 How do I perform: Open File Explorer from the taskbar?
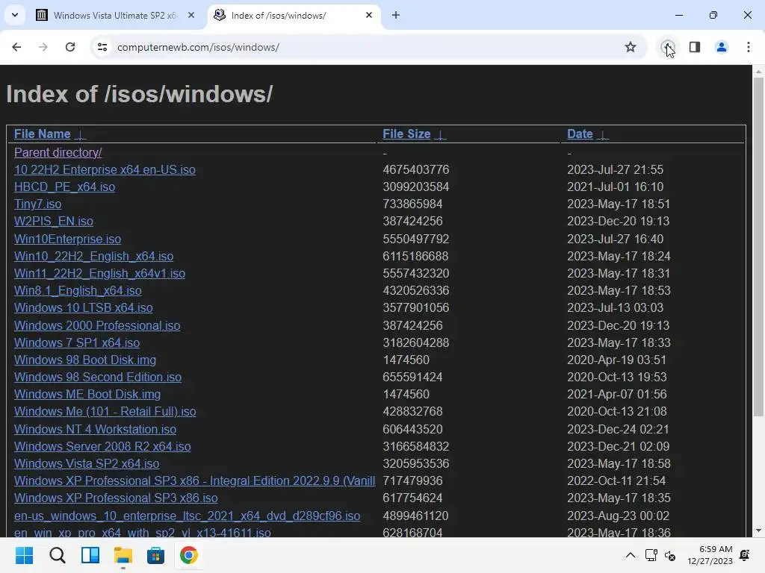(123, 555)
